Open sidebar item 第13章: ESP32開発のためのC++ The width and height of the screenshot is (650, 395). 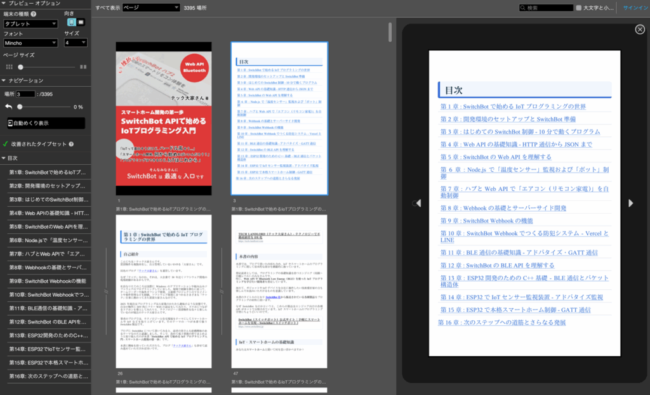tap(47, 335)
